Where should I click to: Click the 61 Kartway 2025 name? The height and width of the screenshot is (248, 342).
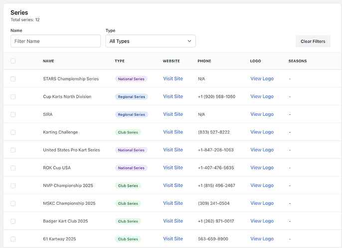[x=59, y=239]
